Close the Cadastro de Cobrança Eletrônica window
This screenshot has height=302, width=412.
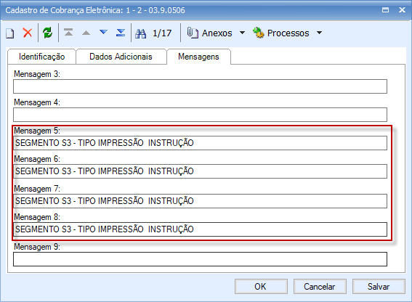[402, 10]
